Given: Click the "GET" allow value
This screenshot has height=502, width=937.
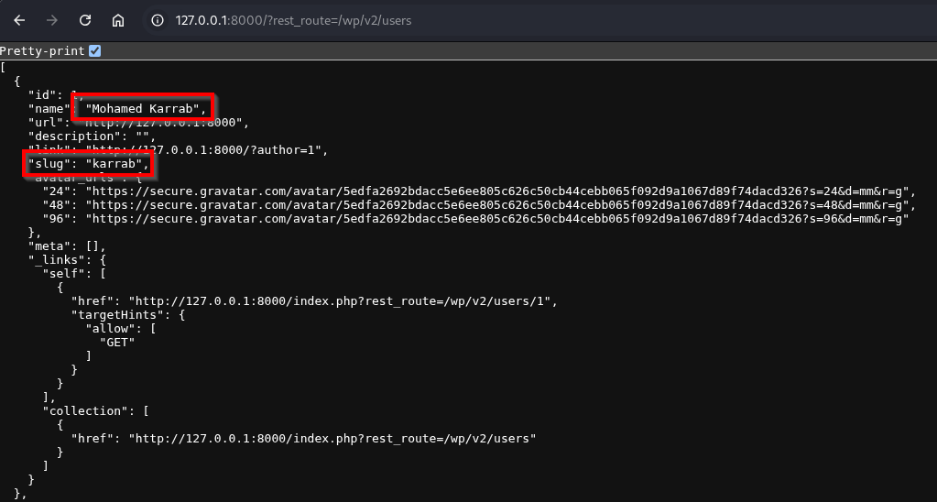Looking at the screenshot, I should coord(117,342).
